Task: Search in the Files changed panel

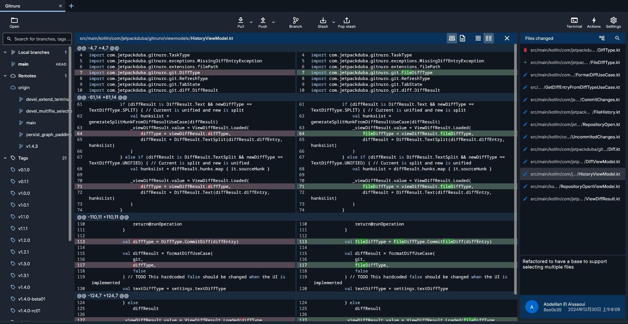Action: (x=617, y=38)
